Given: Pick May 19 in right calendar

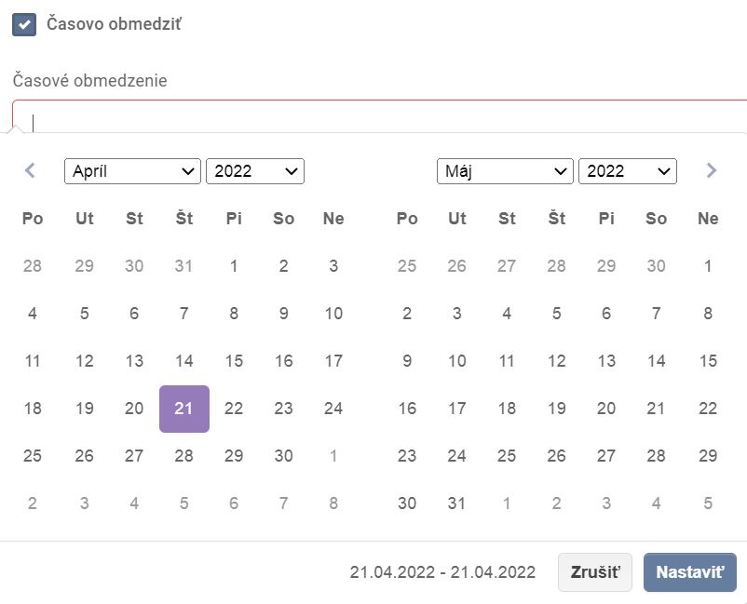Looking at the screenshot, I should (x=557, y=409).
